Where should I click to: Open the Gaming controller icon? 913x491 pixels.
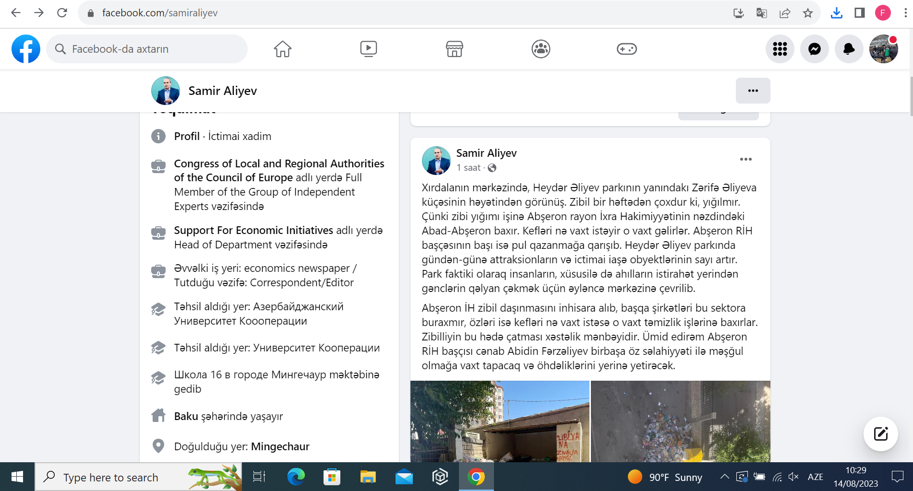coord(626,49)
